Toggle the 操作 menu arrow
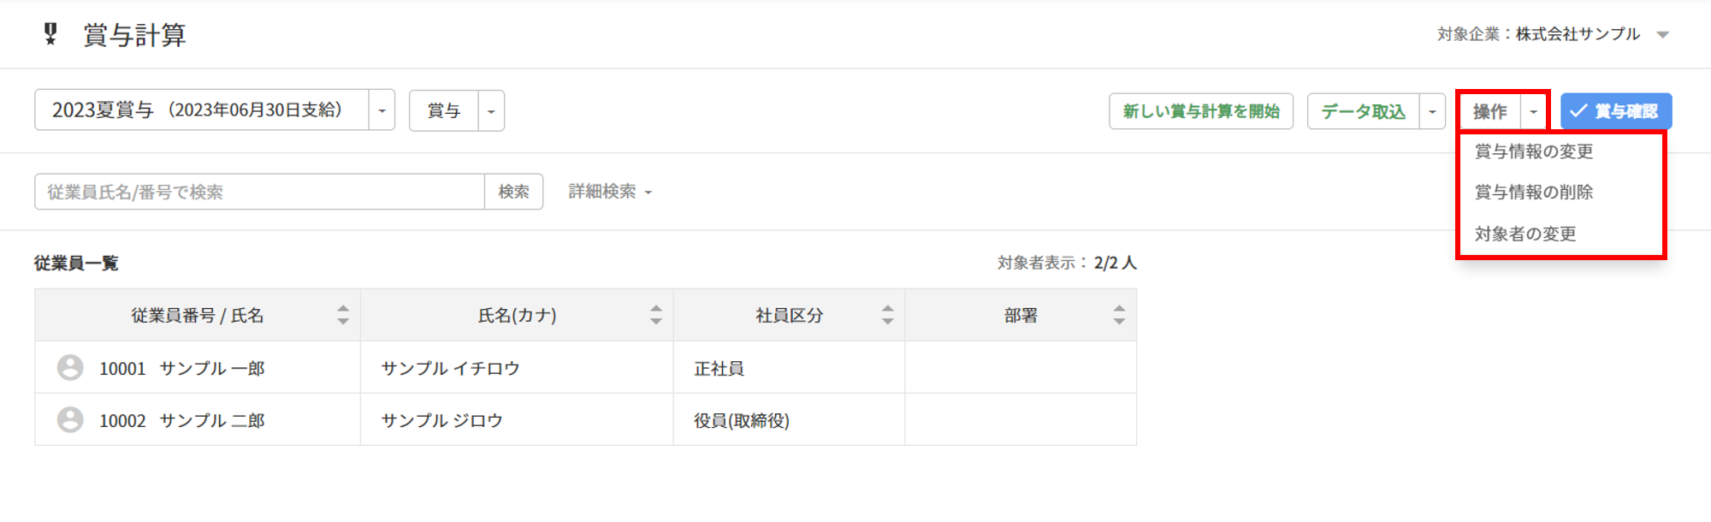 click(x=1533, y=111)
